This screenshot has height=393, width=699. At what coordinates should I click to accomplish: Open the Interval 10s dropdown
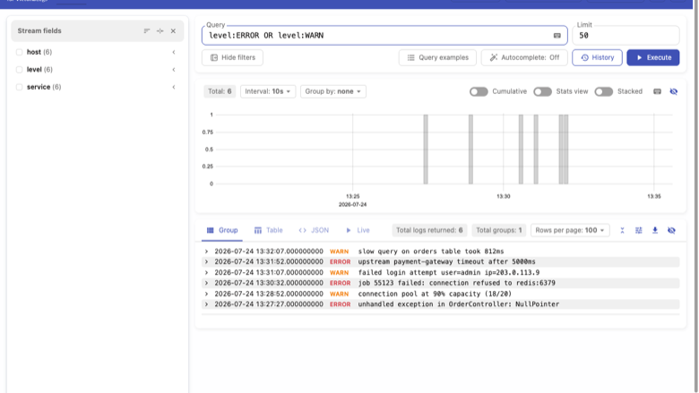tap(267, 91)
